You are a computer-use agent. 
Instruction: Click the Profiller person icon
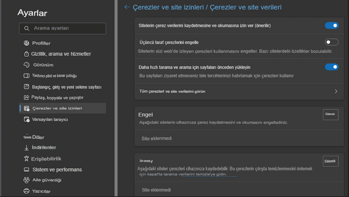click(x=27, y=43)
